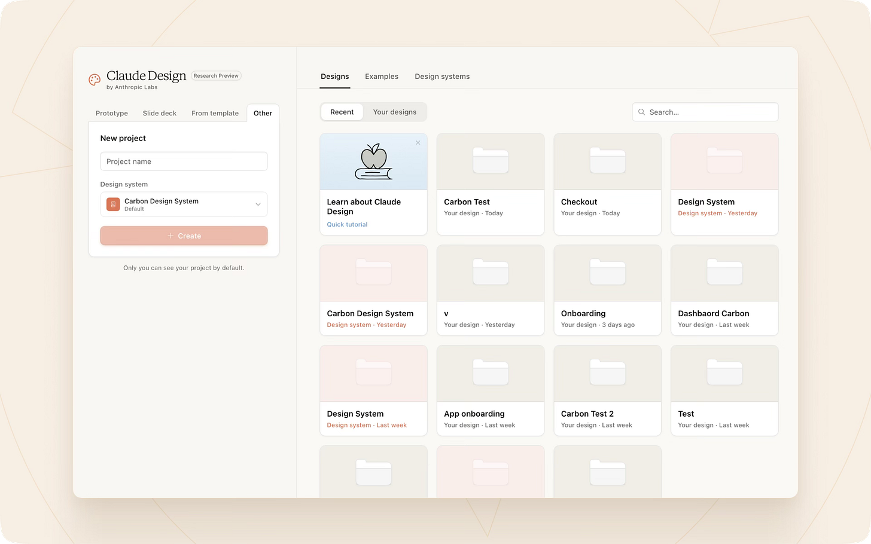
Task: Select the From template tab
Action: click(x=215, y=113)
